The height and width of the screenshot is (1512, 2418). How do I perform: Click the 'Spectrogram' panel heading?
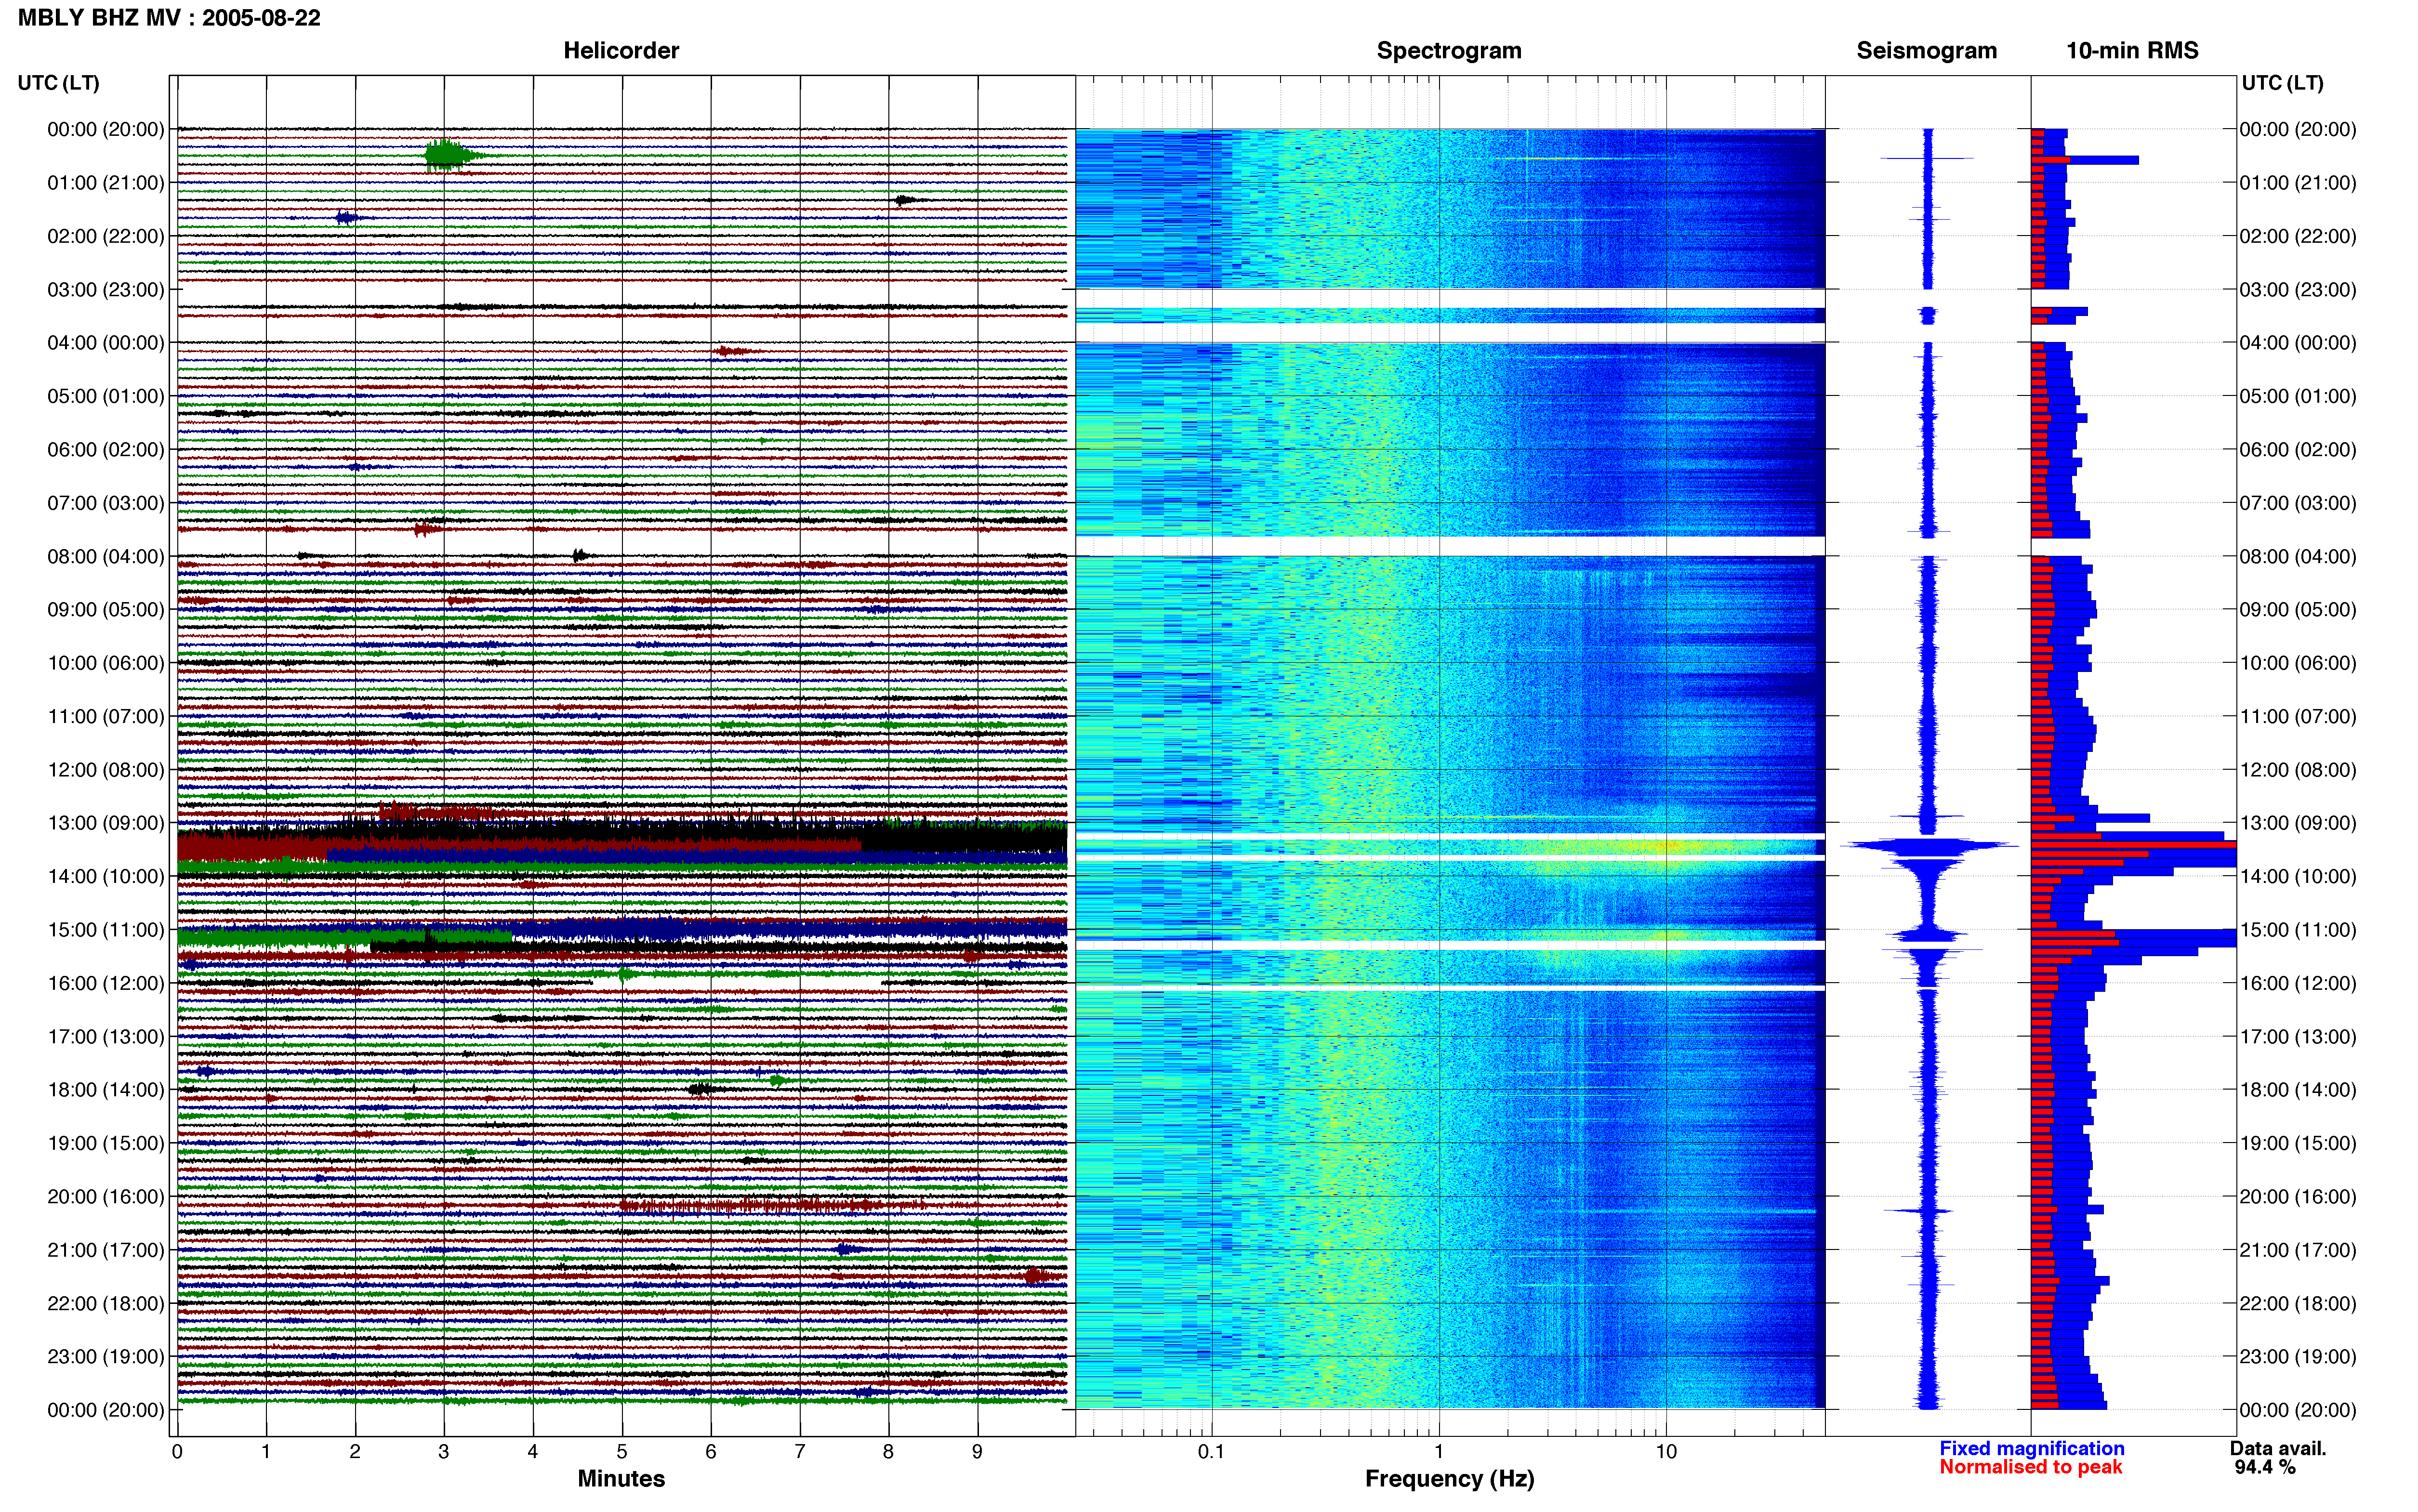point(1449,50)
